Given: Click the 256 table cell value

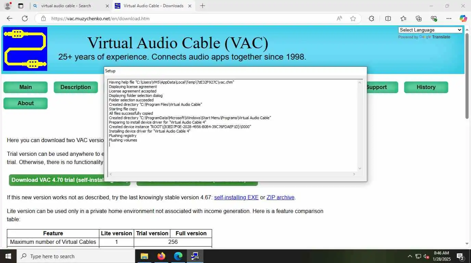Looking at the screenshot, I should pos(173,242).
